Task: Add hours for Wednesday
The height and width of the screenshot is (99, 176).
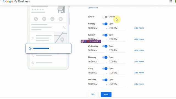Action: pos(139,50)
